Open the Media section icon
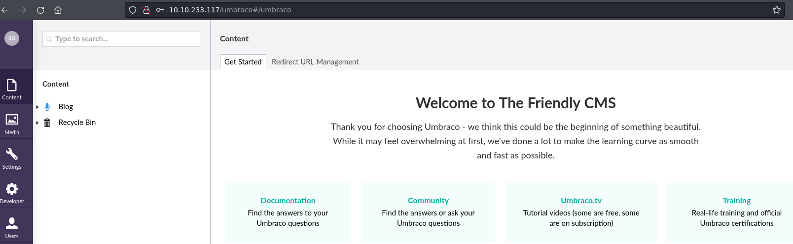 tap(12, 123)
